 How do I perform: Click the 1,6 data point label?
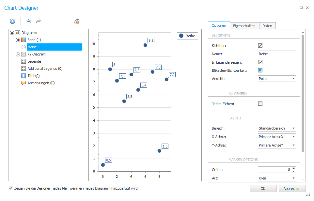click(165, 146)
